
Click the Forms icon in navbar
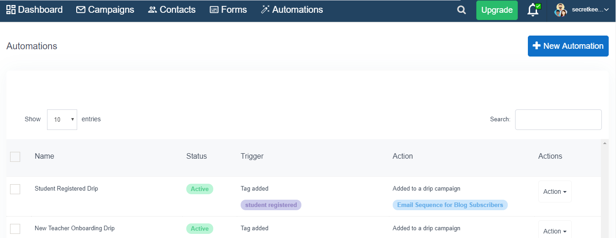pos(214,10)
